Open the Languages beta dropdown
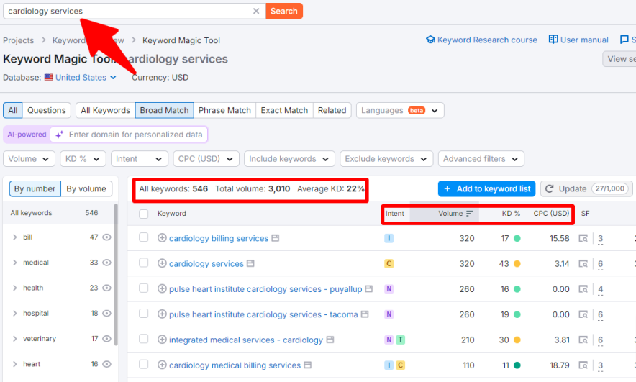The height and width of the screenshot is (382, 636). pos(400,110)
